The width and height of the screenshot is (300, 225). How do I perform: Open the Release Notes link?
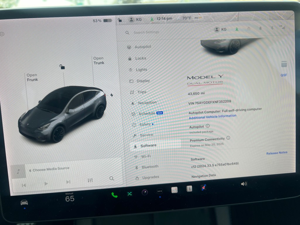(x=277, y=153)
